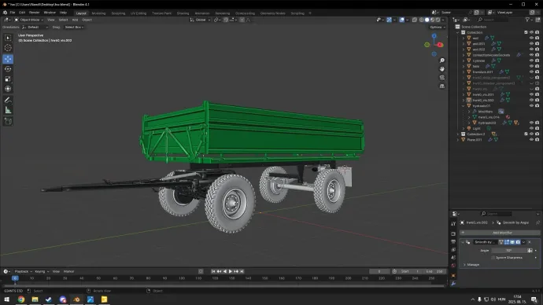Image resolution: width=543 pixels, height=305 pixels.
Task: Switch perspective/orthographic grid icon
Action: coord(442,86)
